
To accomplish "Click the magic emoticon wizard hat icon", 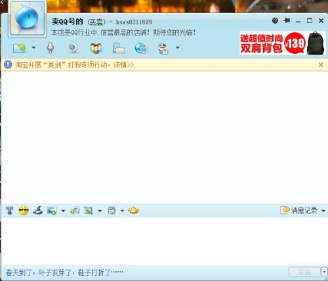I will [38, 210].
